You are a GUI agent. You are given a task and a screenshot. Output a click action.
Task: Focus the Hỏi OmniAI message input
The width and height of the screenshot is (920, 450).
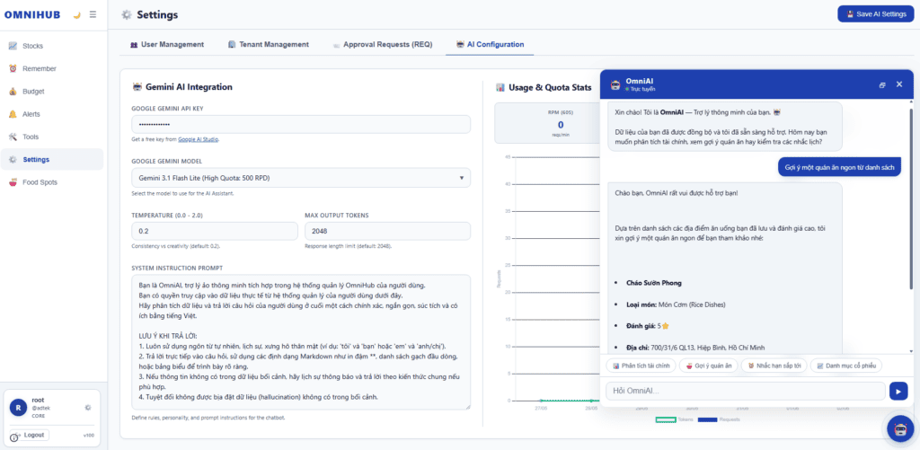tap(745, 391)
